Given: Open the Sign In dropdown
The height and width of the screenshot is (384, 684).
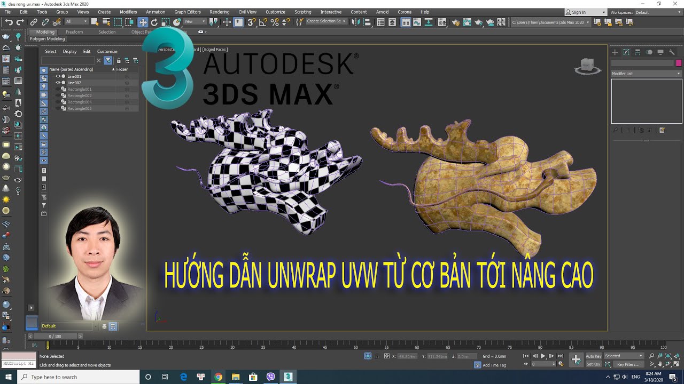Looking at the screenshot, I should pos(586,12).
